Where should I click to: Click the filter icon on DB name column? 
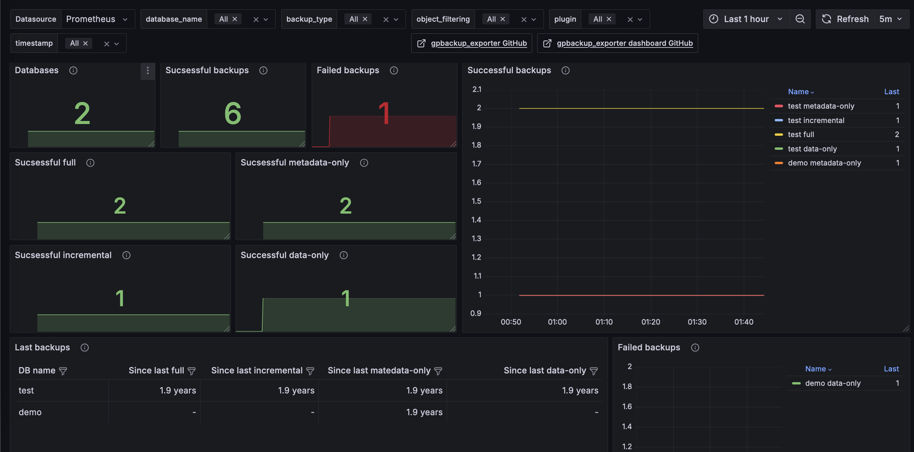click(63, 371)
